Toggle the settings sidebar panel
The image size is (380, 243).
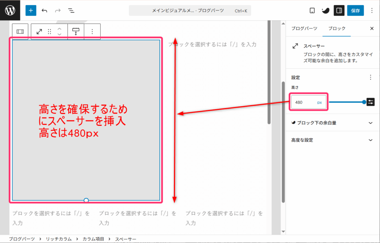339,10
